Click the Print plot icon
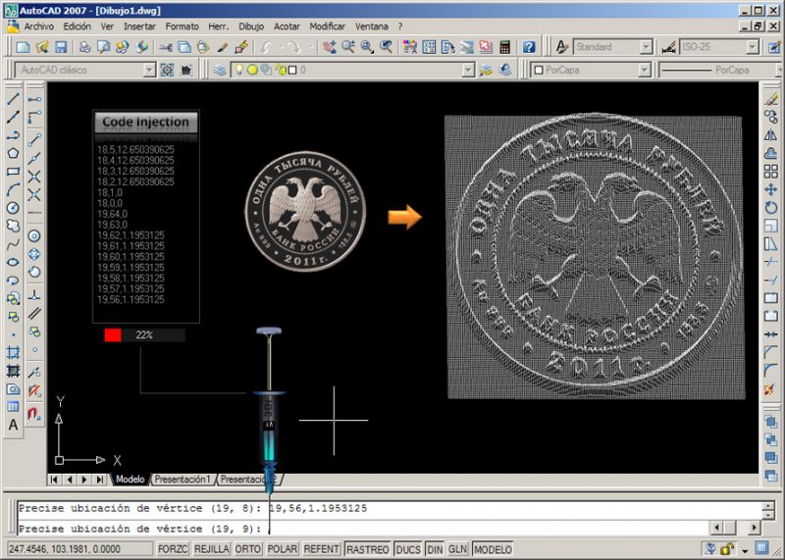The image size is (785, 560). coord(85,47)
